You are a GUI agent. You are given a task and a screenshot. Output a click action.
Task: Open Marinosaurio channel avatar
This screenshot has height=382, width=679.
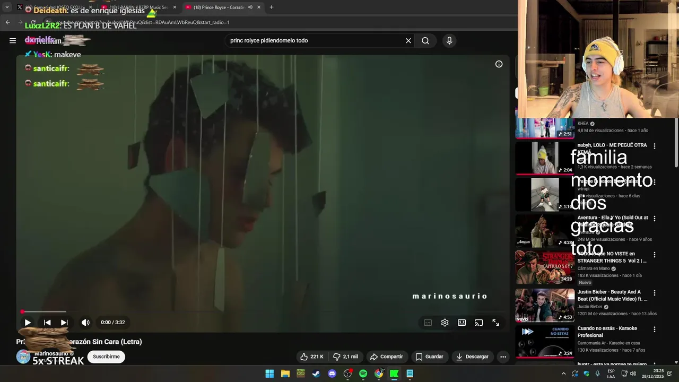[x=23, y=357]
